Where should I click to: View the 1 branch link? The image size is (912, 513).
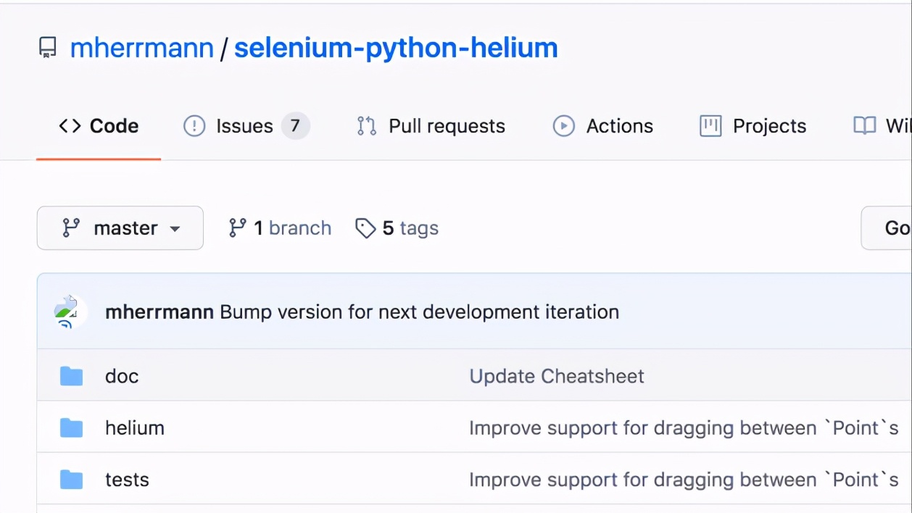(x=280, y=228)
